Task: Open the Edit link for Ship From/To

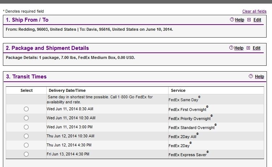Action: coord(257,20)
